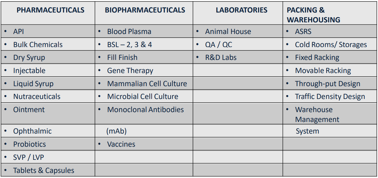Viewport: 378px width, 178px height.
Task: Select the Blood Plasma entry
Action: point(129,32)
